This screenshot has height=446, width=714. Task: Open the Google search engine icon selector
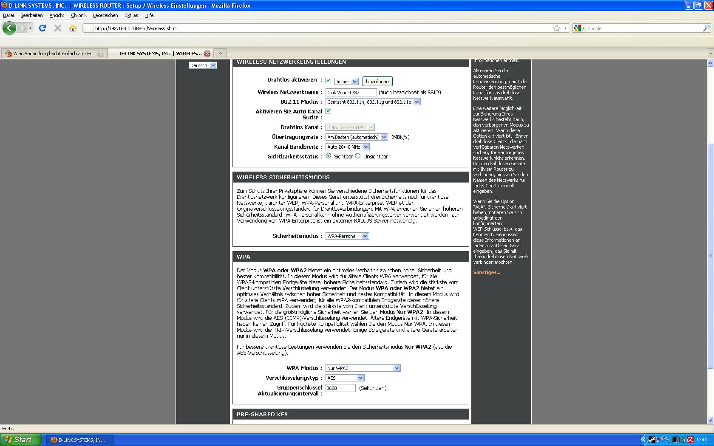(x=579, y=28)
